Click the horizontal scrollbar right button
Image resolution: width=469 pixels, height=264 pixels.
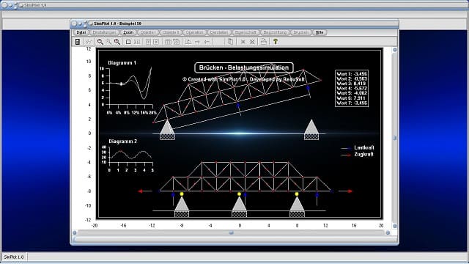388,232
